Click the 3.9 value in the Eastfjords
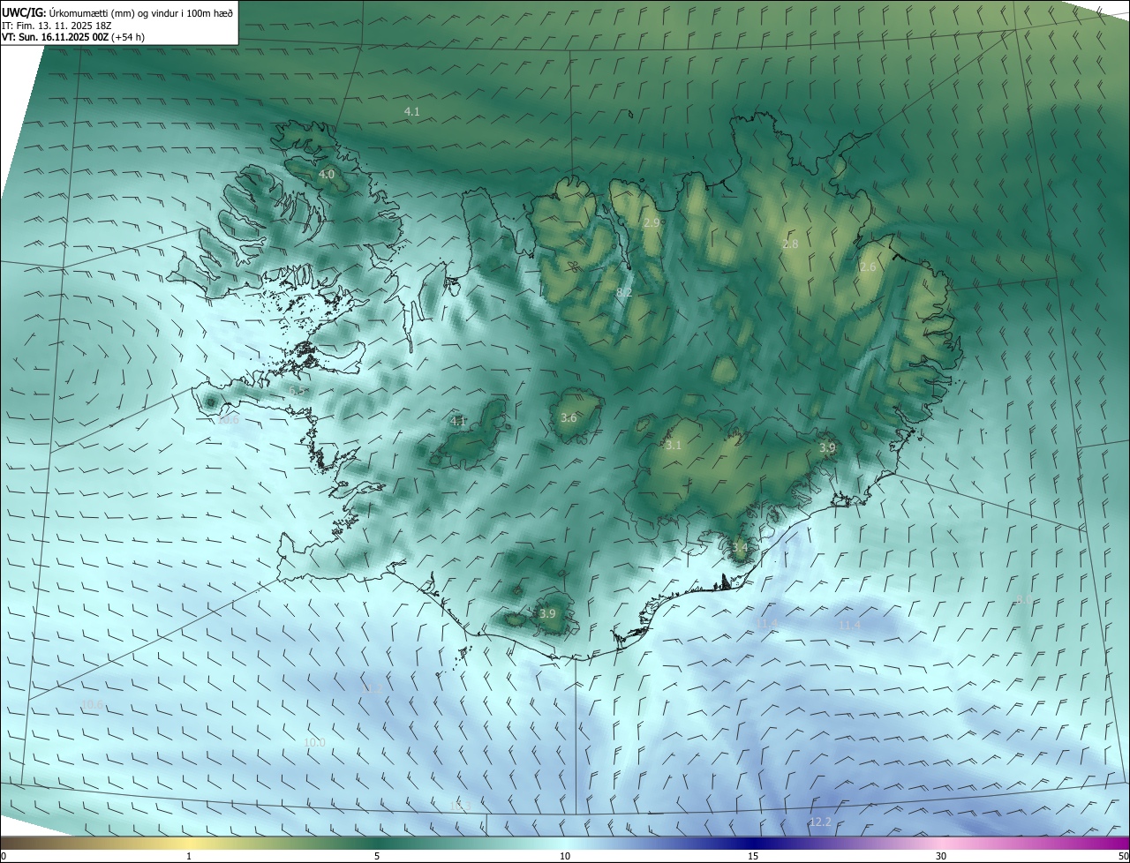Viewport: 1130px width, 863px height. pyautogui.click(x=827, y=448)
